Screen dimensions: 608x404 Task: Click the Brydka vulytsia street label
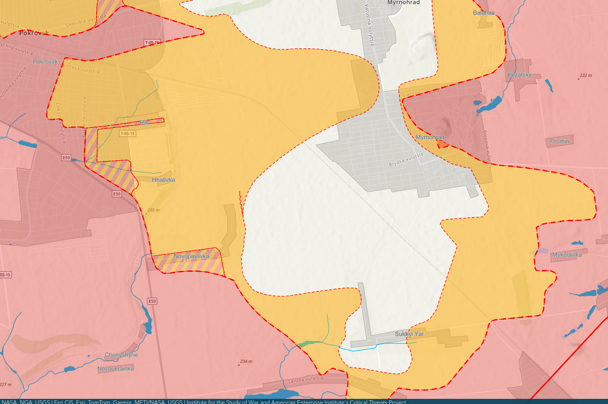pos(406,160)
